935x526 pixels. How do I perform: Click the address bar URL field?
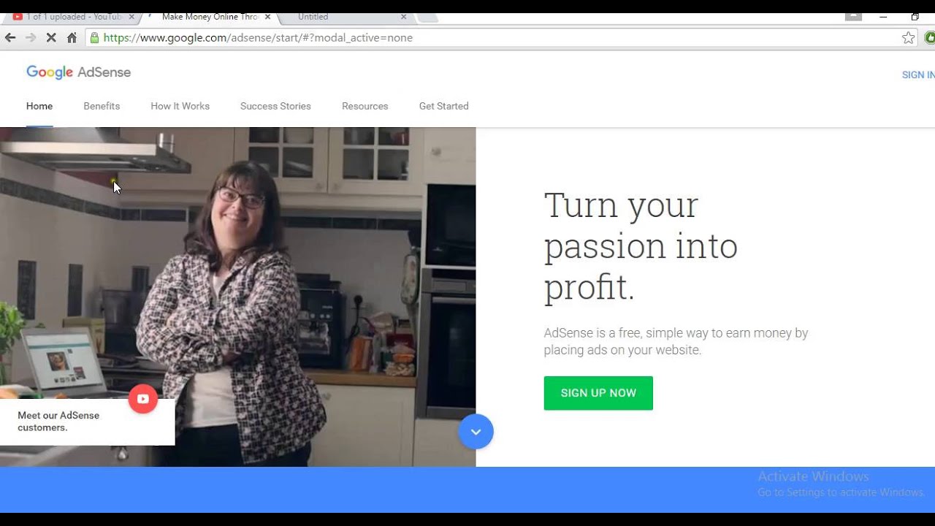point(497,37)
